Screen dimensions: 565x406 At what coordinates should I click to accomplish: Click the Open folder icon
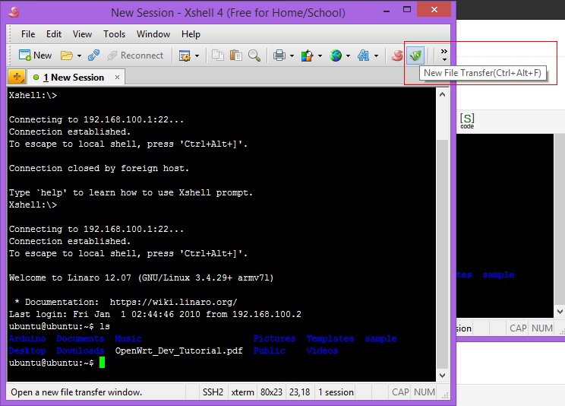[x=66, y=56]
